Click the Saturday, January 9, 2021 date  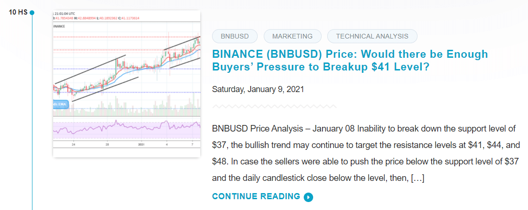pyautogui.click(x=258, y=90)
